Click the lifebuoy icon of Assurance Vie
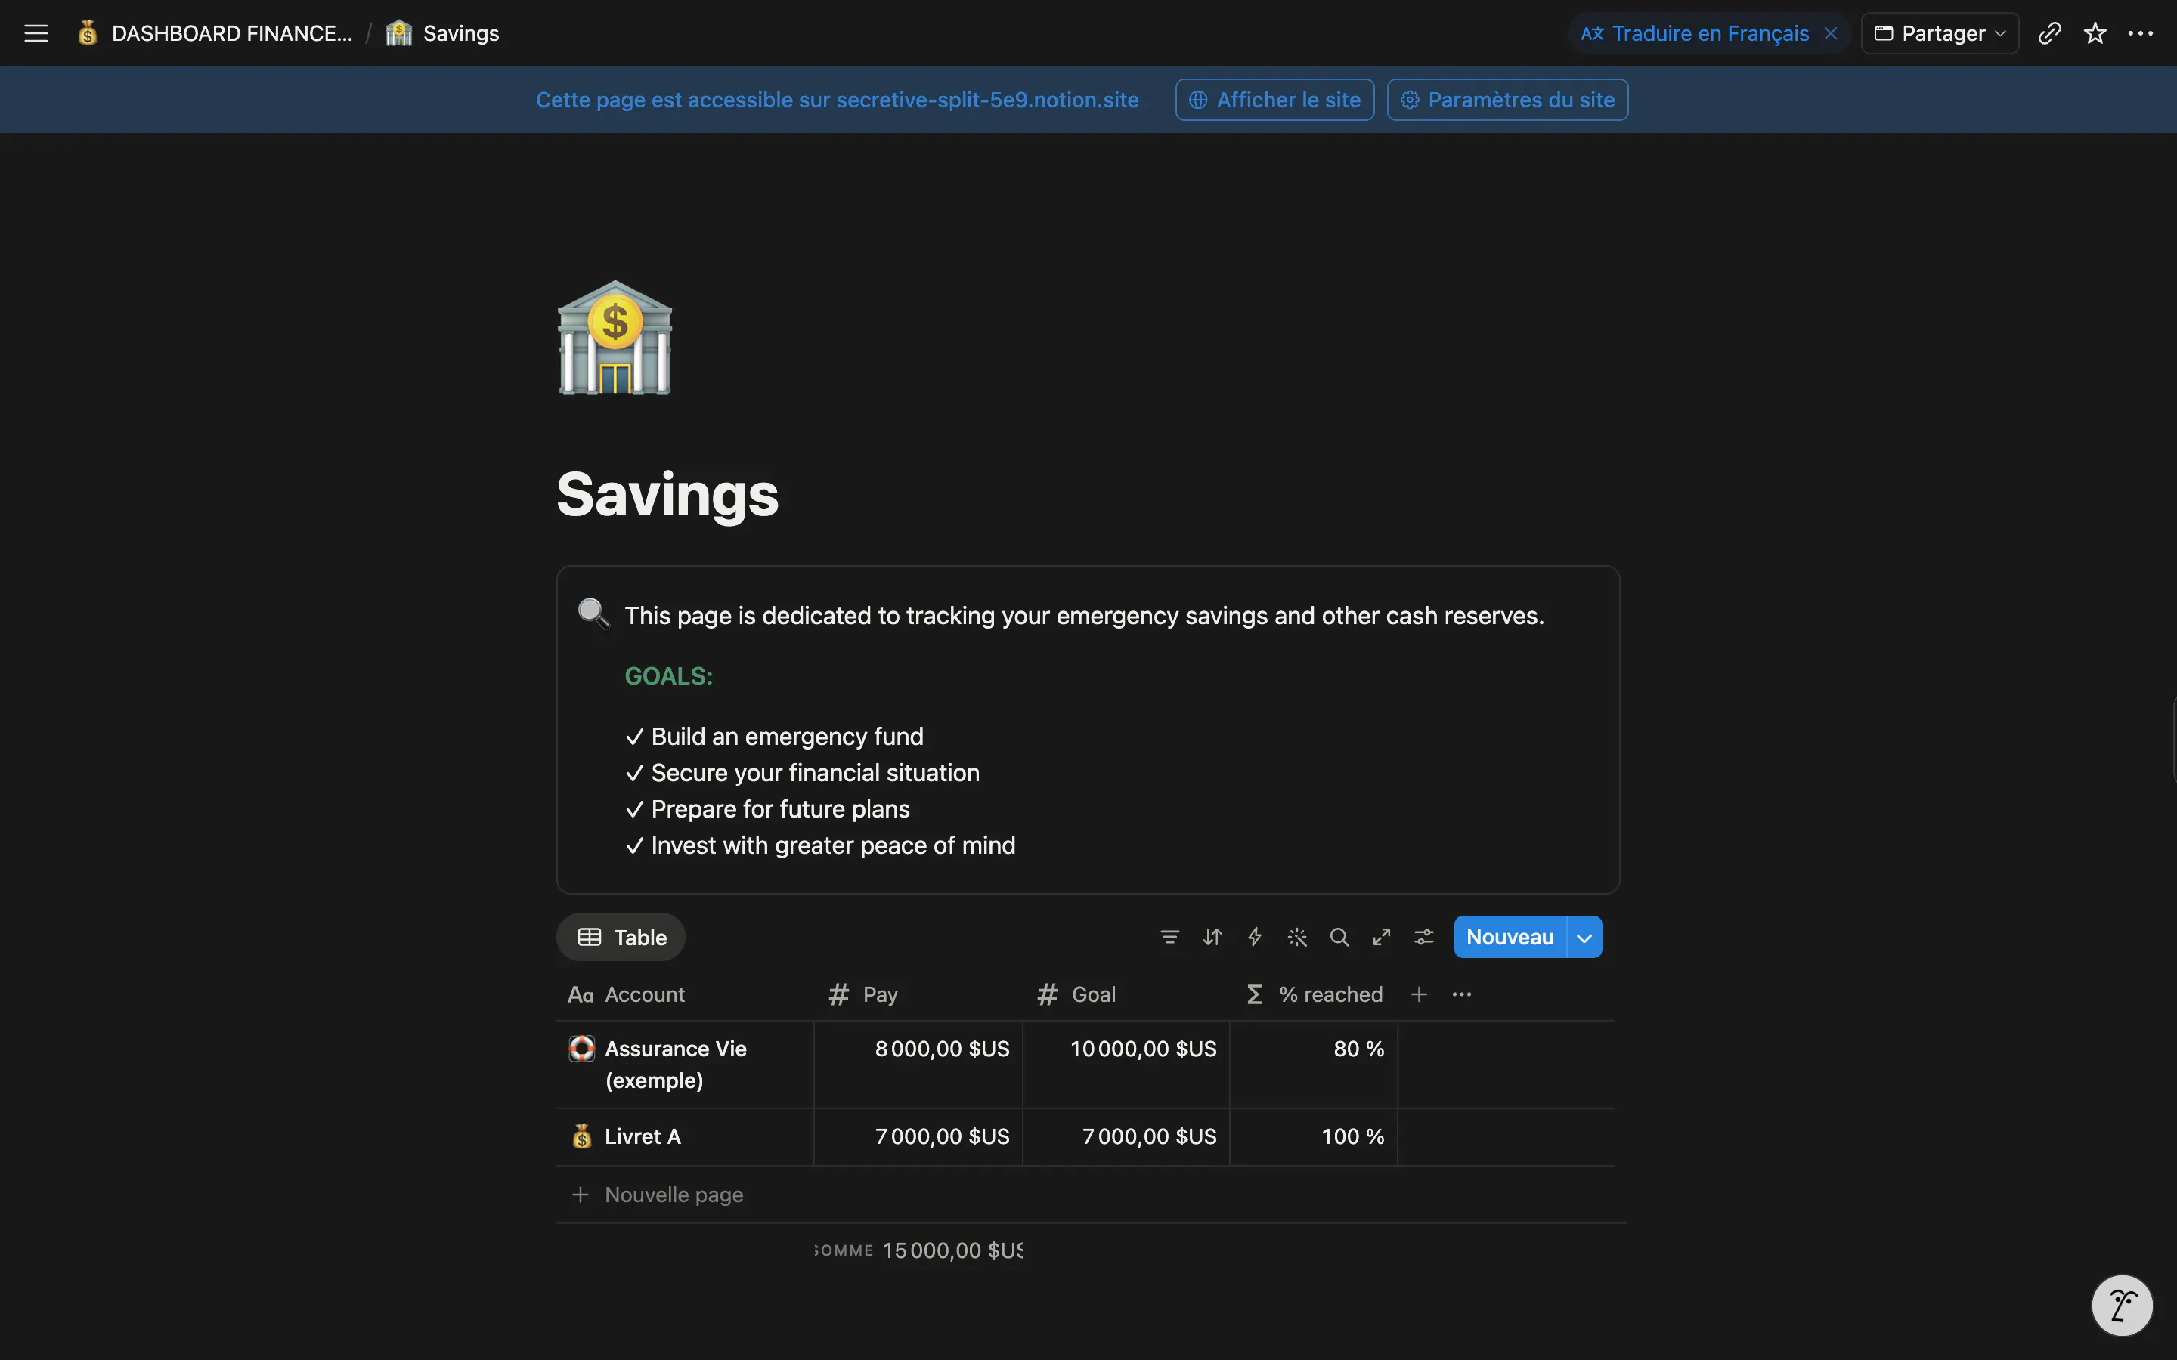Viewport: 2177px width, 1360px height. [x=582, y=1049]
